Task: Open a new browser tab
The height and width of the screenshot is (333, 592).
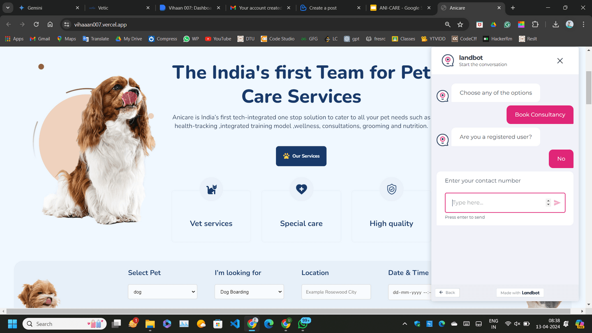Action: [x=513, y=8]
